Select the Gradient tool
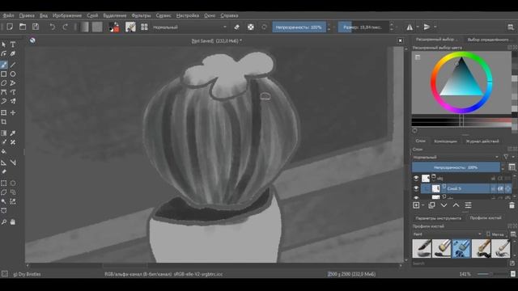 3,133
